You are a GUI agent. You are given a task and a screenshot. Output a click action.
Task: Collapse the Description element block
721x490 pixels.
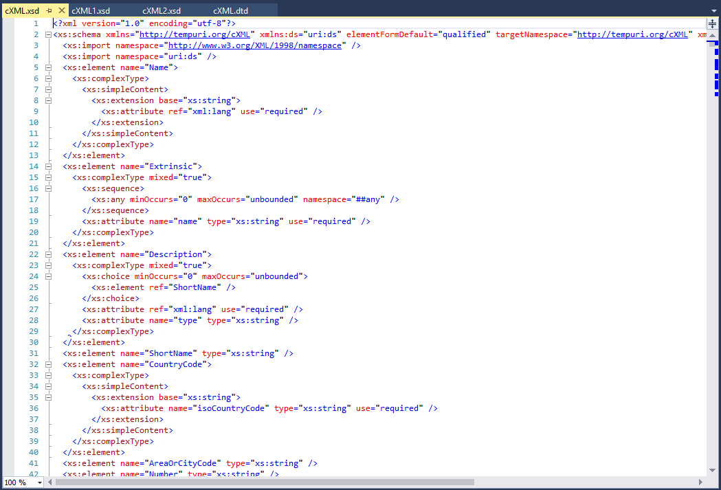(47, 254)
